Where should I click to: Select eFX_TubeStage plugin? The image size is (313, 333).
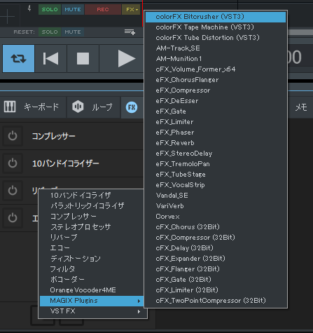[x=216, y=175]
